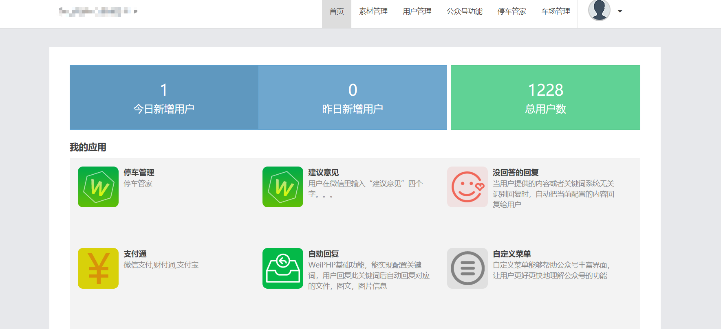Open the 建议意见 green W app icon
The width and height of the screenshot is (721, 329).
(283, 187)
